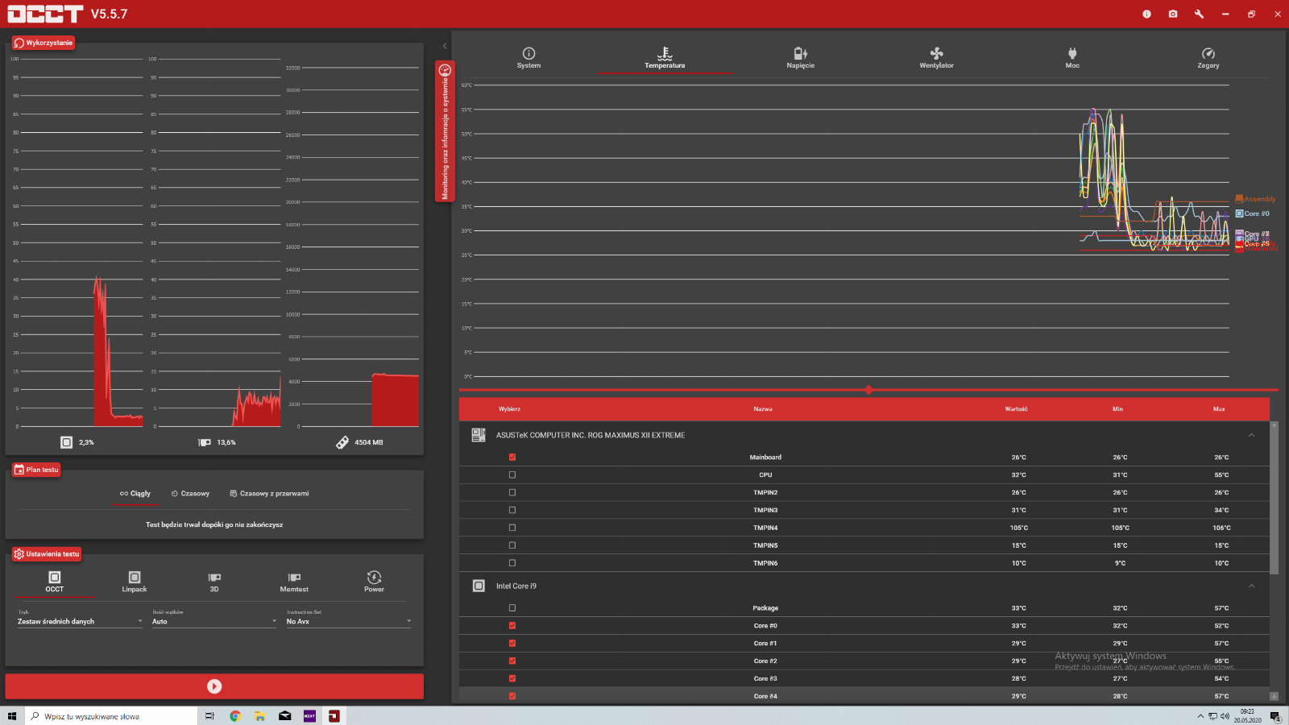Check the CPU temperature checkbox
This screenshot has width=1289, height=725.
(x=512, y=474)
